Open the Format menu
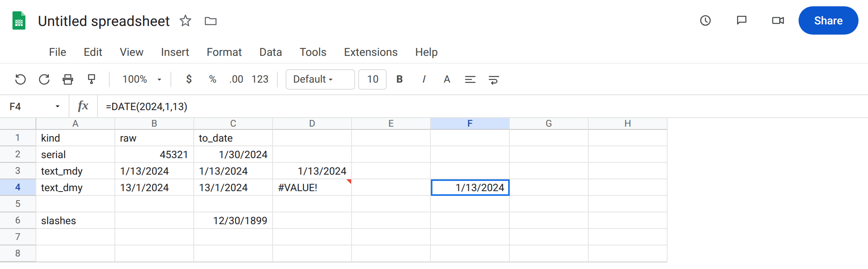 tap(224, 52)
